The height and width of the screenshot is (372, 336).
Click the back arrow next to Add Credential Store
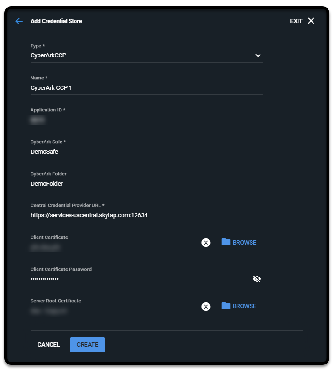pos(19,21)
